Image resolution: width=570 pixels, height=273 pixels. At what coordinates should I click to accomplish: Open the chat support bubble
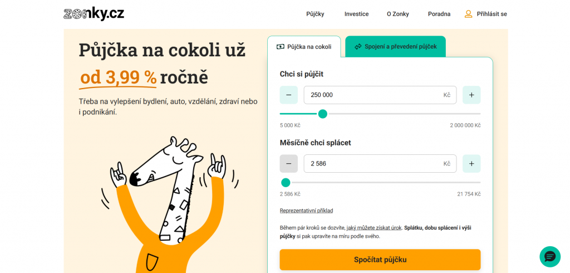coord(549,256)
